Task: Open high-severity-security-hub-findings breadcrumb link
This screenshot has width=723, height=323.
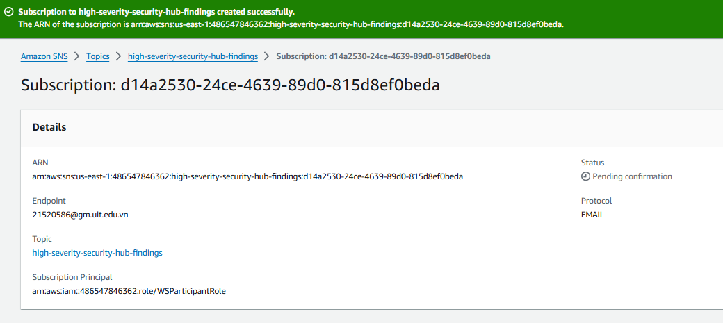Action: (x=193, y=56)
